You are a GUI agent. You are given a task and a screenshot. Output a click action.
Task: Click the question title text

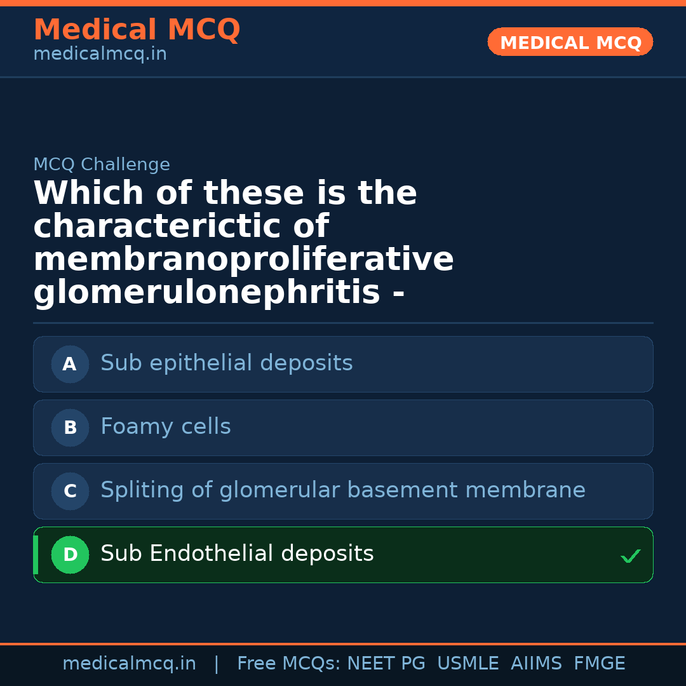click(x=245, y=241)
